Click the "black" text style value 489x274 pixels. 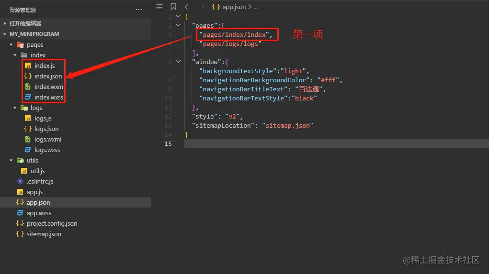point(304,99)
